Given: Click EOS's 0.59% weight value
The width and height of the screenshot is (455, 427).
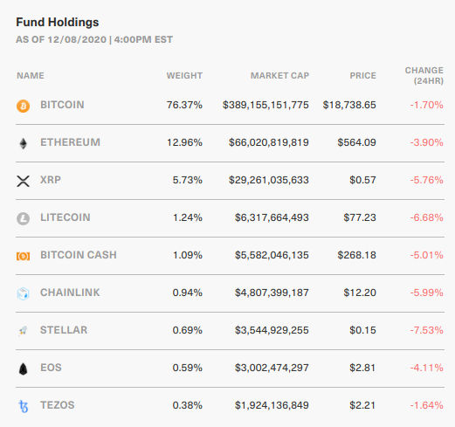Looking at the screenshot, I should [188, 368].
